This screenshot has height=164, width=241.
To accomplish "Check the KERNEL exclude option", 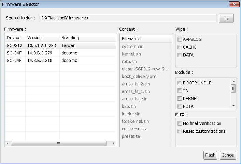I will 180,98.
